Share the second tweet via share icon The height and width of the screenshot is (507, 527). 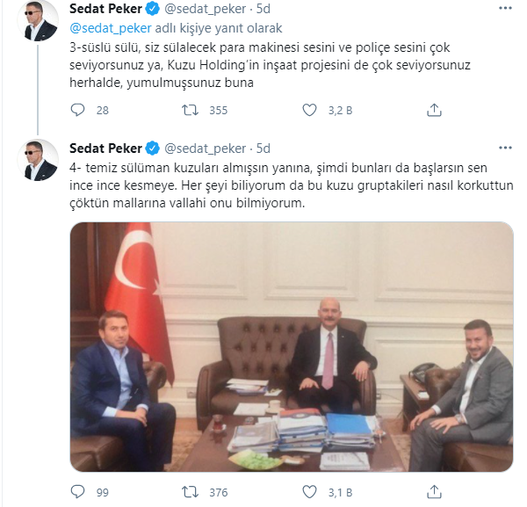[x=434, y=492]
